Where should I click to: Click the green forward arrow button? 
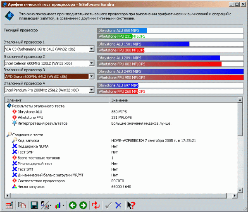[x=83, y=205]
